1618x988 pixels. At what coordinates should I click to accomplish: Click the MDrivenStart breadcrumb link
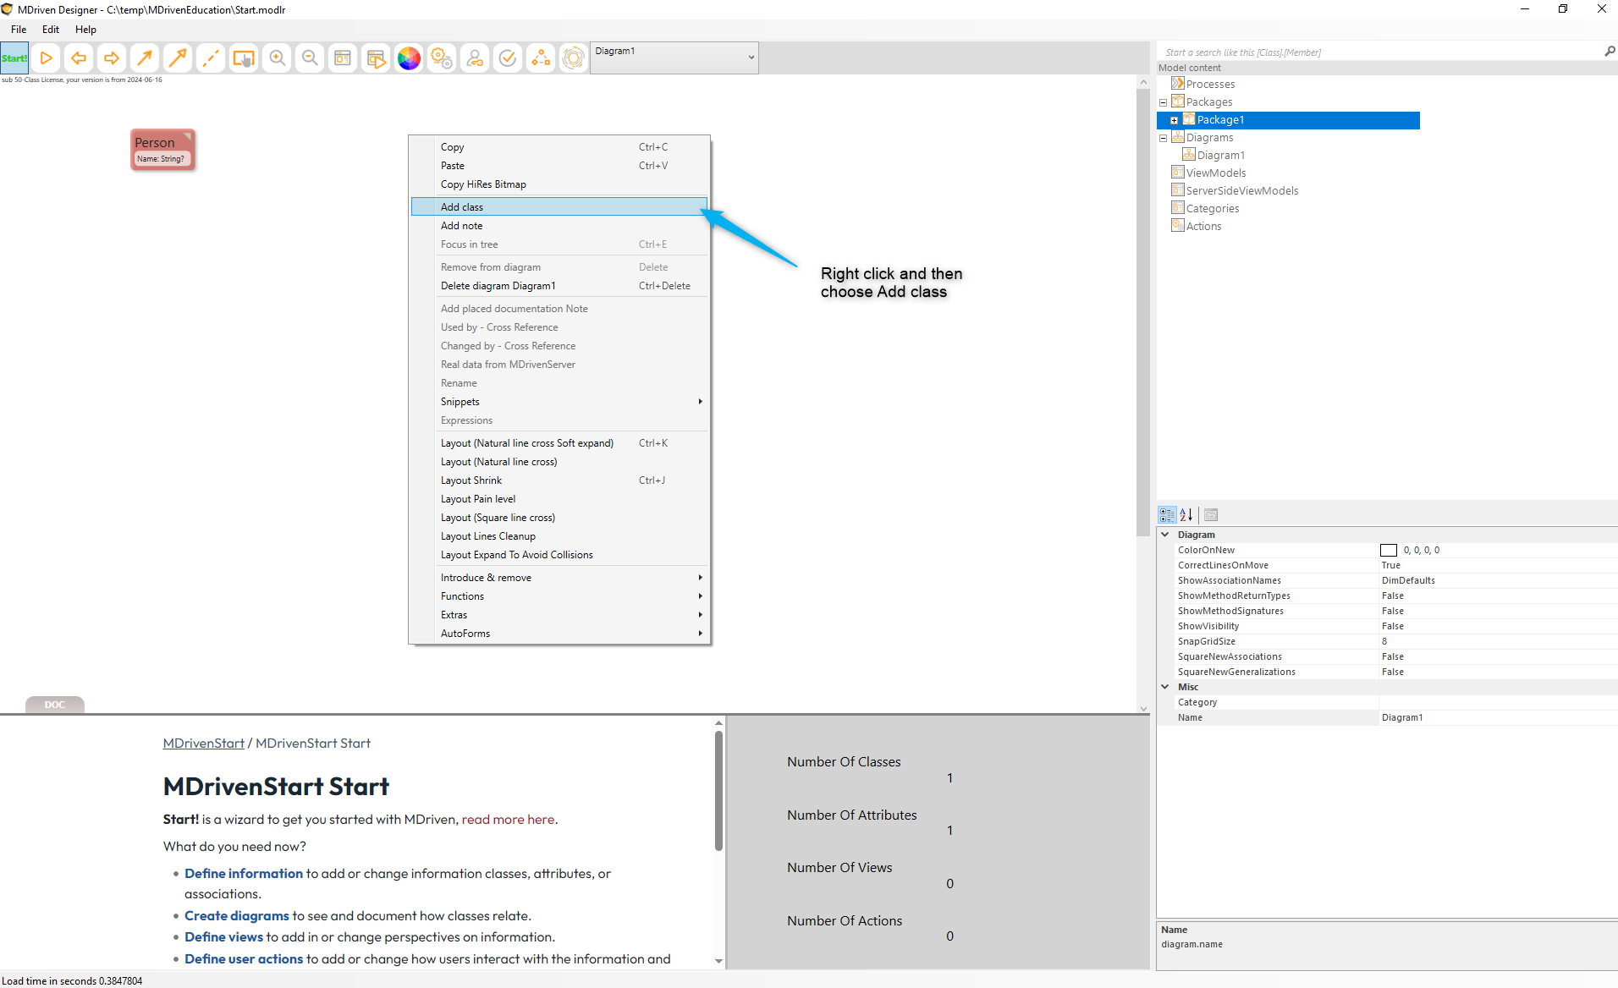click(x=203, y=743)
